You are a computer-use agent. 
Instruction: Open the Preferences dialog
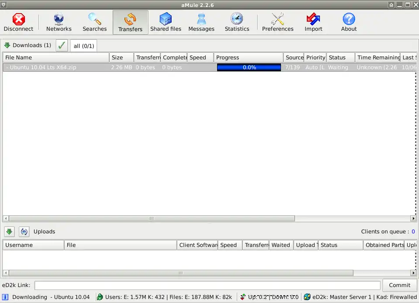(x=278, y=22)
